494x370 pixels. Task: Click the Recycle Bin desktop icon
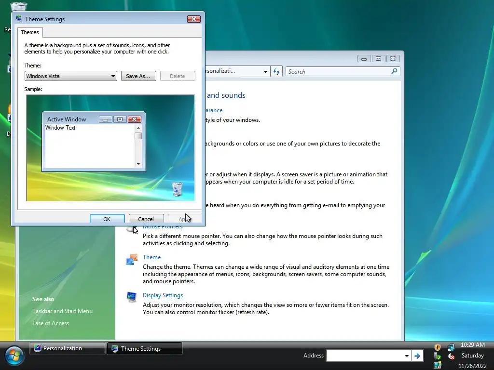click(19, 6)
